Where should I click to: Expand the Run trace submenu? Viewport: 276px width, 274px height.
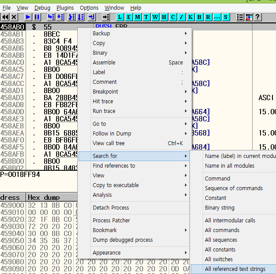tap(134, 111)
